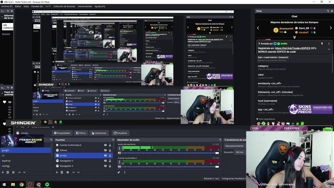The image size is (334, 188).
Task: Open scene filters icon in scenes toolbar
Action: point(13,172)
